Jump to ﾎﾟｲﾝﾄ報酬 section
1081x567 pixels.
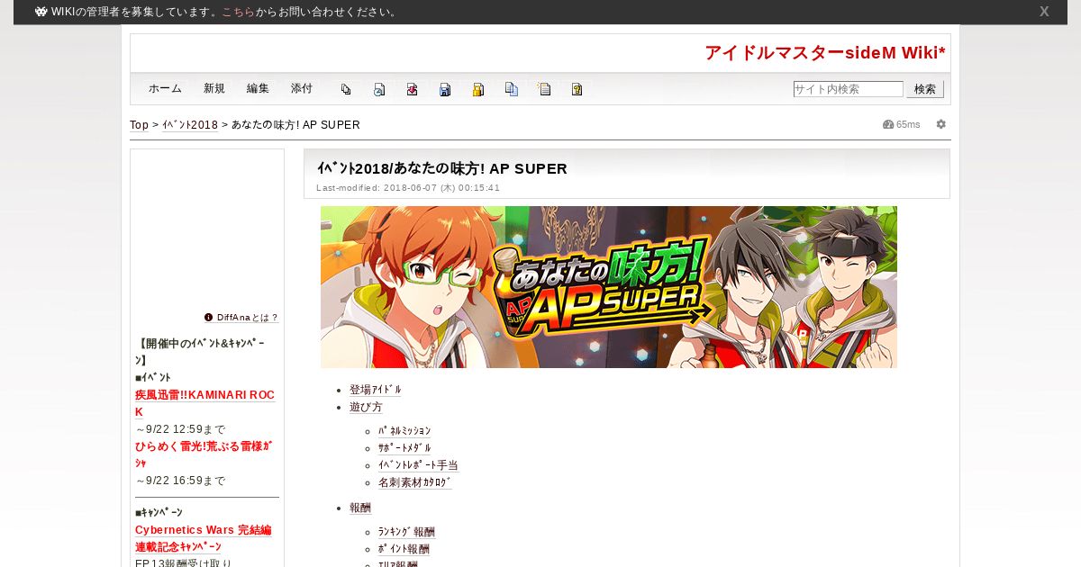(404, 549)
